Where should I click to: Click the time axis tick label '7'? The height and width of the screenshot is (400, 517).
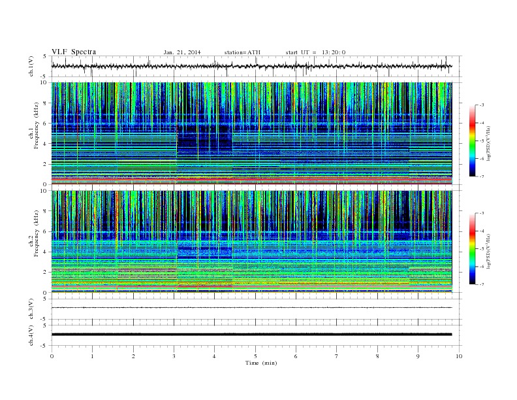[x=337, y=356]
